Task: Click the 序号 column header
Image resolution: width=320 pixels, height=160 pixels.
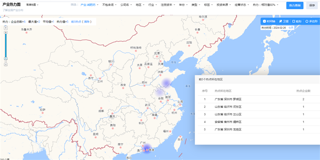Action: coord(205,91)
